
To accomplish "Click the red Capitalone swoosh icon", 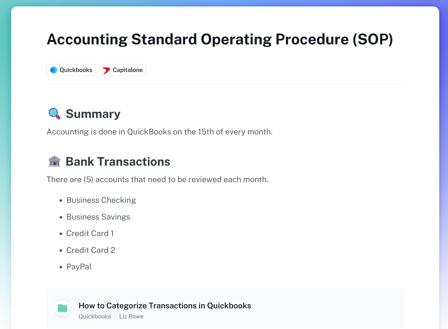I will (x=106, y=70).
